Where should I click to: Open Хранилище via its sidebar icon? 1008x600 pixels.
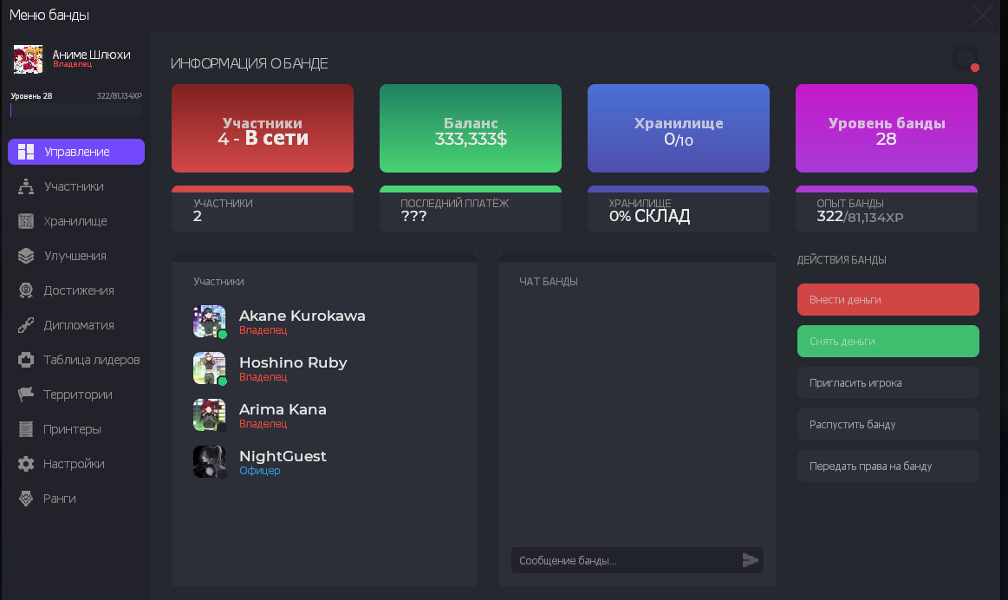point(26,221)
